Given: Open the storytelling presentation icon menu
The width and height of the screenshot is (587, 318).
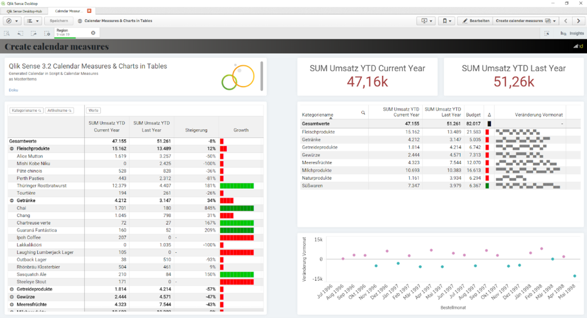Looking at the screenshot, I should (427, 21).
